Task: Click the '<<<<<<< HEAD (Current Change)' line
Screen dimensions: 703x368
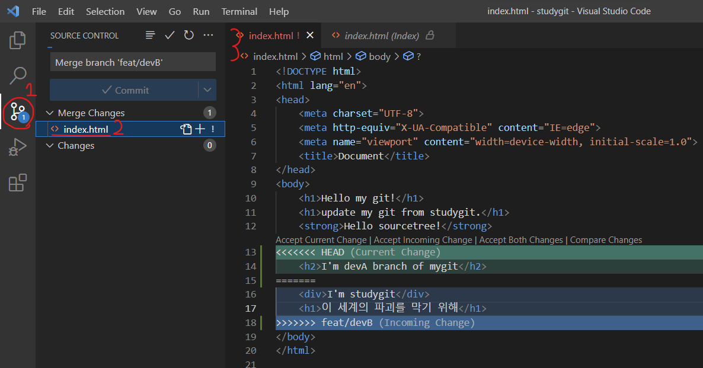Action: 489,252
